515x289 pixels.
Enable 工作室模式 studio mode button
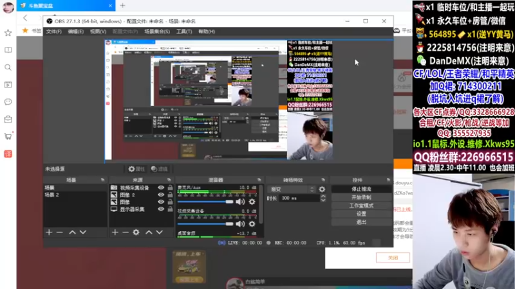(x=361, y=206)
